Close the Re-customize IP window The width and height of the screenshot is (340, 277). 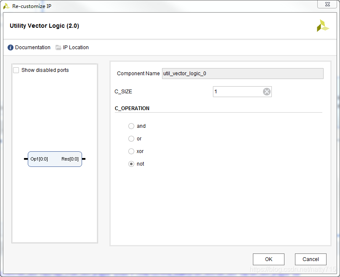click(327, 4)
